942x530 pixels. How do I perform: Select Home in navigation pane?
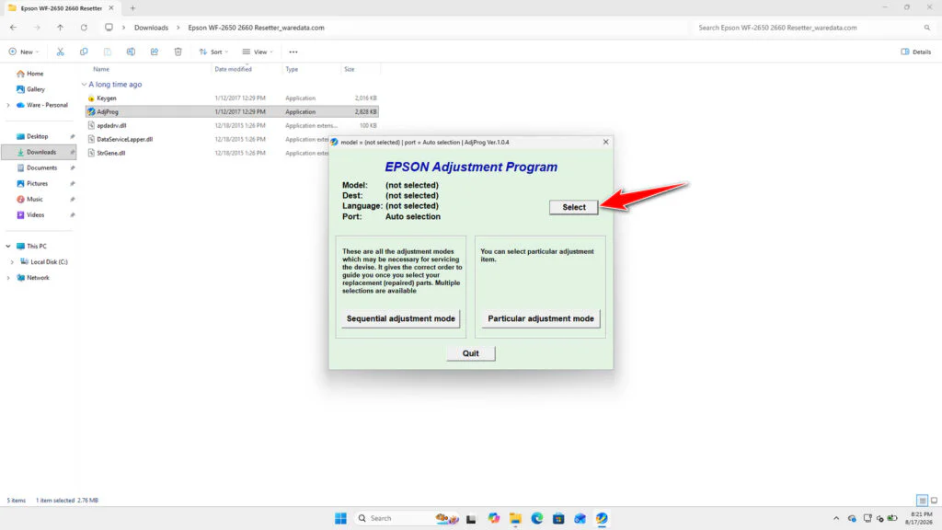coord(30,74)
